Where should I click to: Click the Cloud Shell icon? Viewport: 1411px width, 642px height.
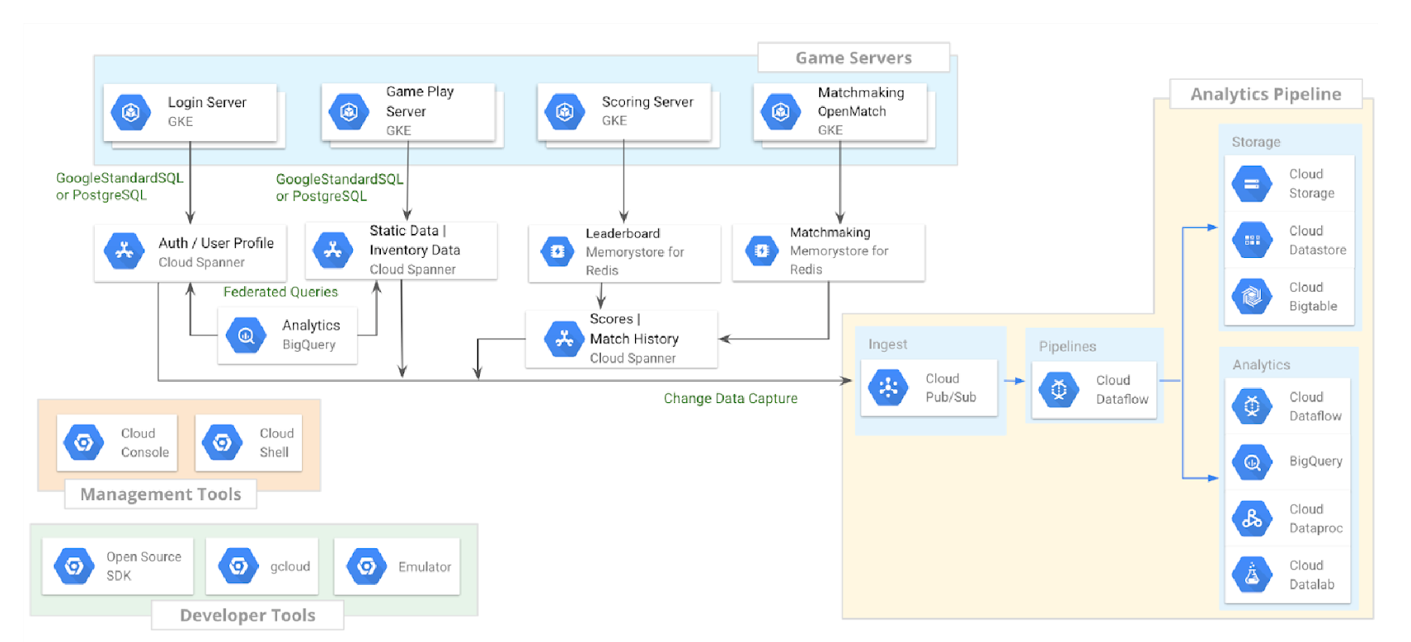[x=222, y=443]
